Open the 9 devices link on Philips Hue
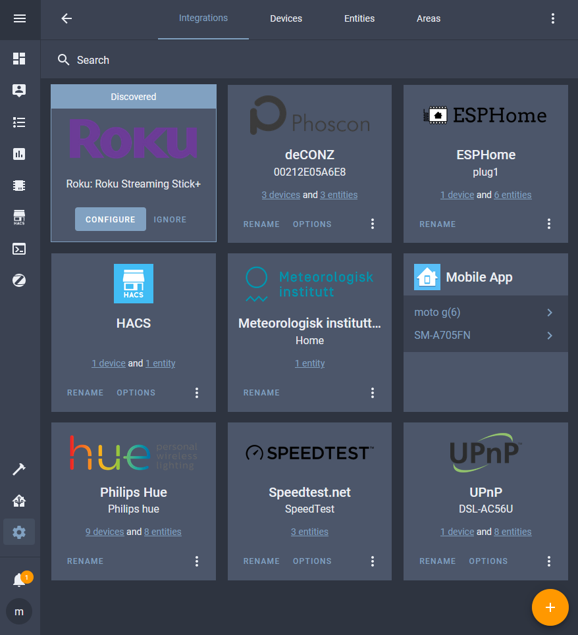The width and height of the screenshot is (578, 635). pyautogui.click(x=104, y=531)
